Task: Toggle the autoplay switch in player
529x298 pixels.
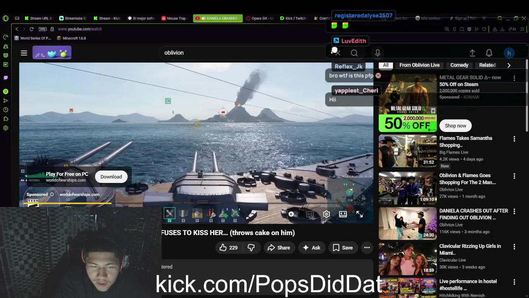Action: tap(291, 214)
